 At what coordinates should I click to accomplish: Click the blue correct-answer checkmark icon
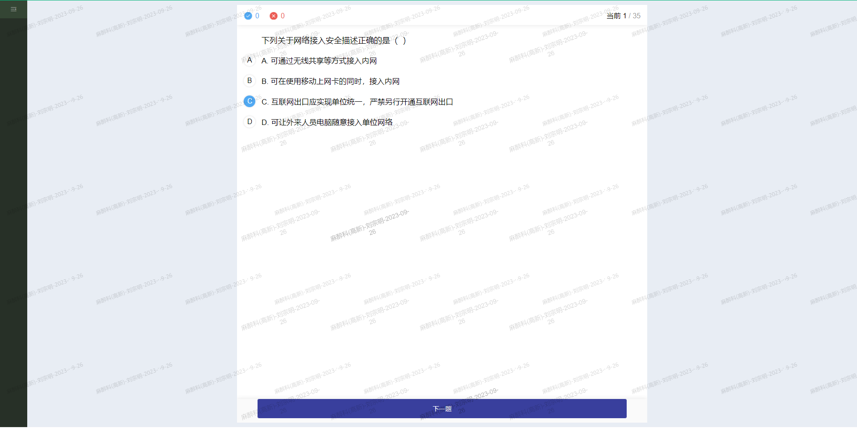pos(248,16)
